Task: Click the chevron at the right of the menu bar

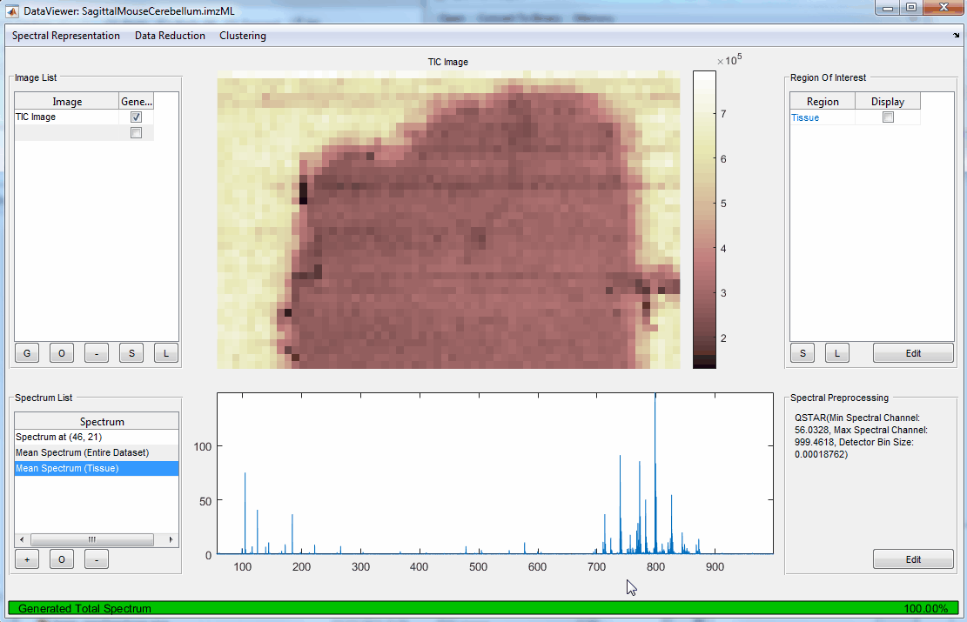Action: click(x=956, y=36)
